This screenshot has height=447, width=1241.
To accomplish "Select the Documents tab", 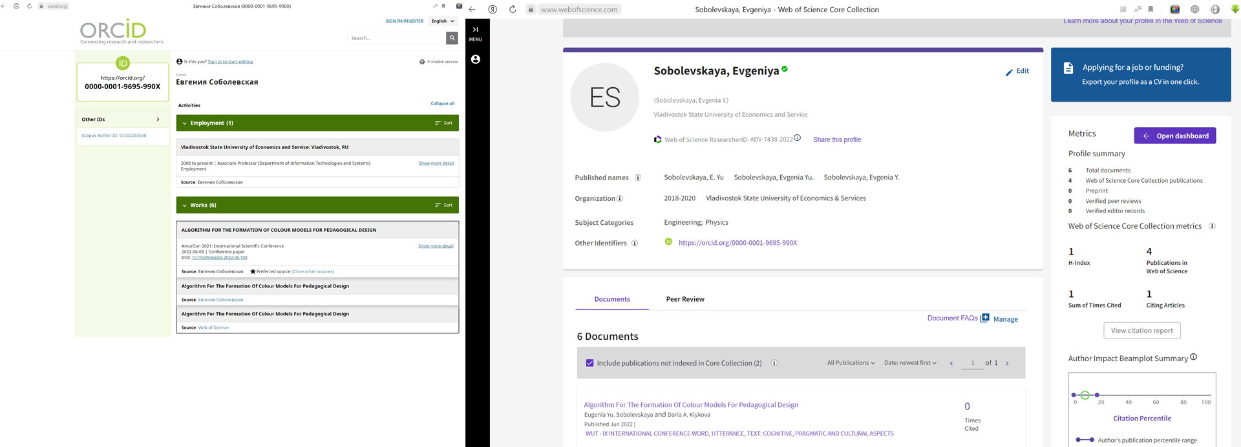I will tap(611, 299).
